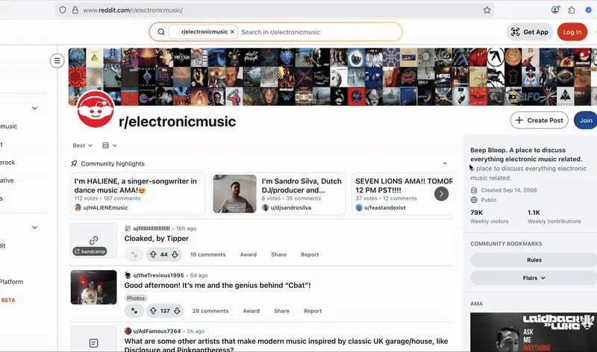Open the bandcamp link thumbnail
The image size is (597, 352).
coord(94,240)
